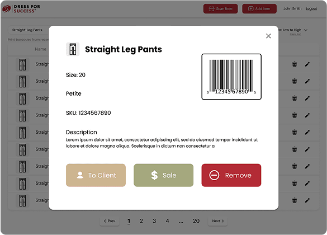Click the Logout link
327x235 pixels.
tap(311, 9)
